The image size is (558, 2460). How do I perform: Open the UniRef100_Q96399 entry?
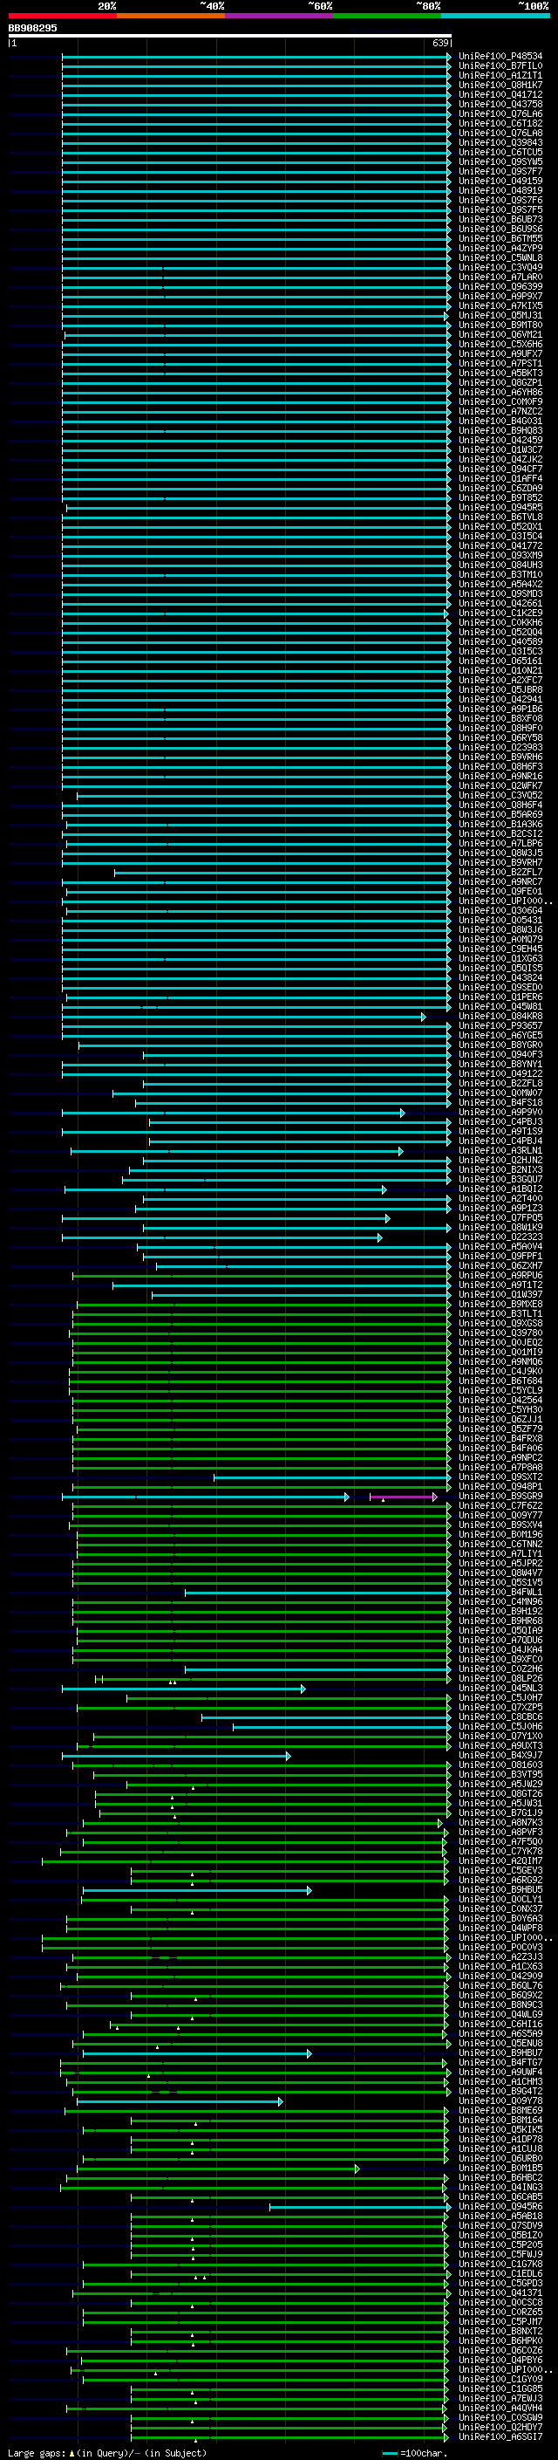coord(500,286)
